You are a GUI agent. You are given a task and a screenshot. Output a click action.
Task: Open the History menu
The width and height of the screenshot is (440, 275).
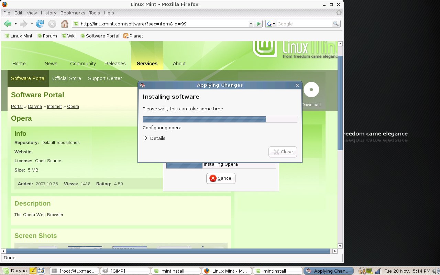(48, 13)
